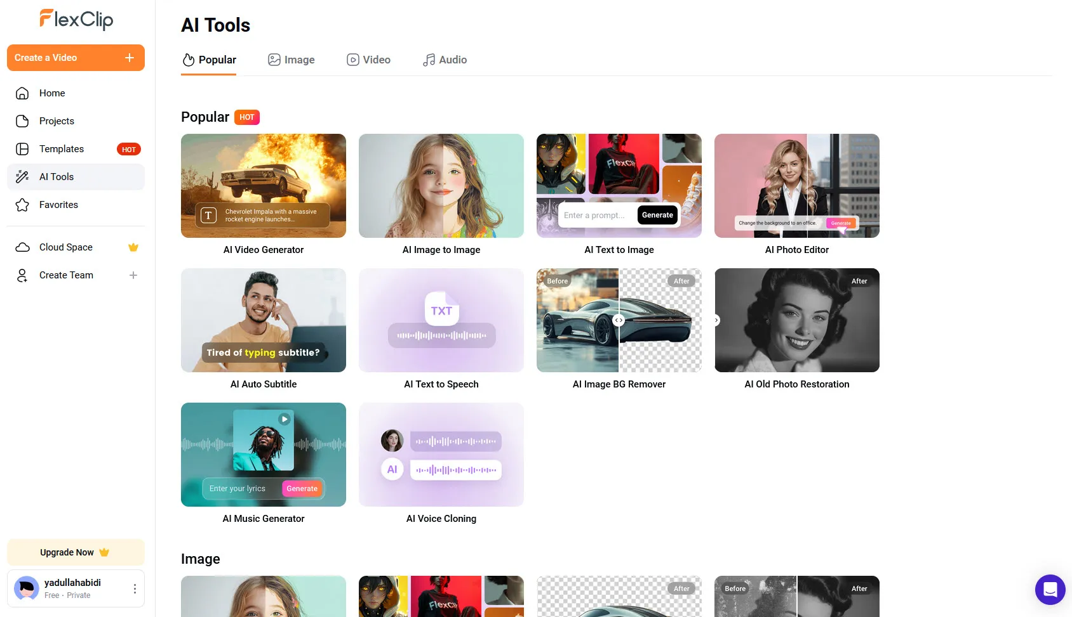Open the chat support bubble icon
This screenshot has width=1072, height=617.
(1050, 590)
